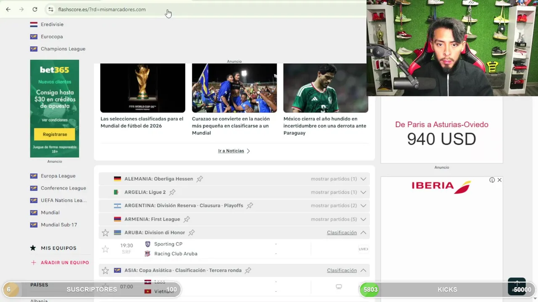Favorite ARUBA Division di Honor with the star
Viewport: 538px width, 302px height.
point(105,232)
